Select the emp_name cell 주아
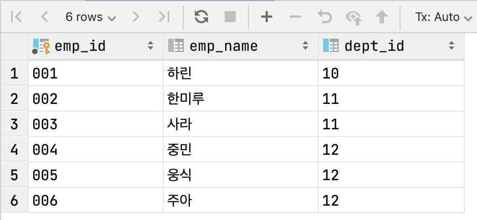Screen dimensions: 477x220 coord(241,201)
